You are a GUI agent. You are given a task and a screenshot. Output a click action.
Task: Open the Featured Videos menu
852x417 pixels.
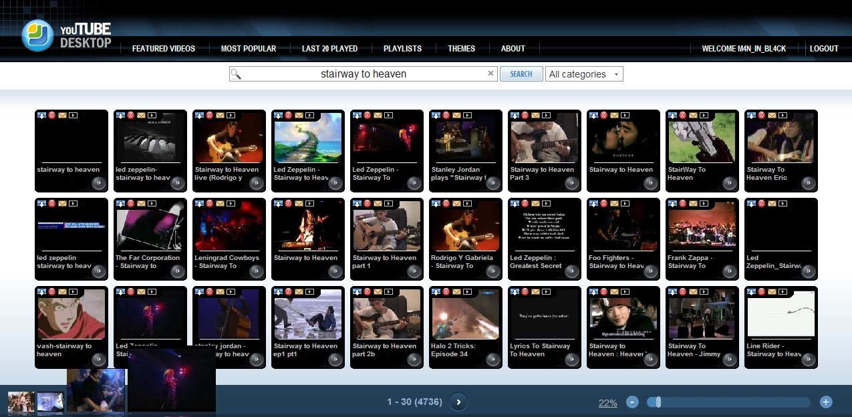click(x=164, y=49)
